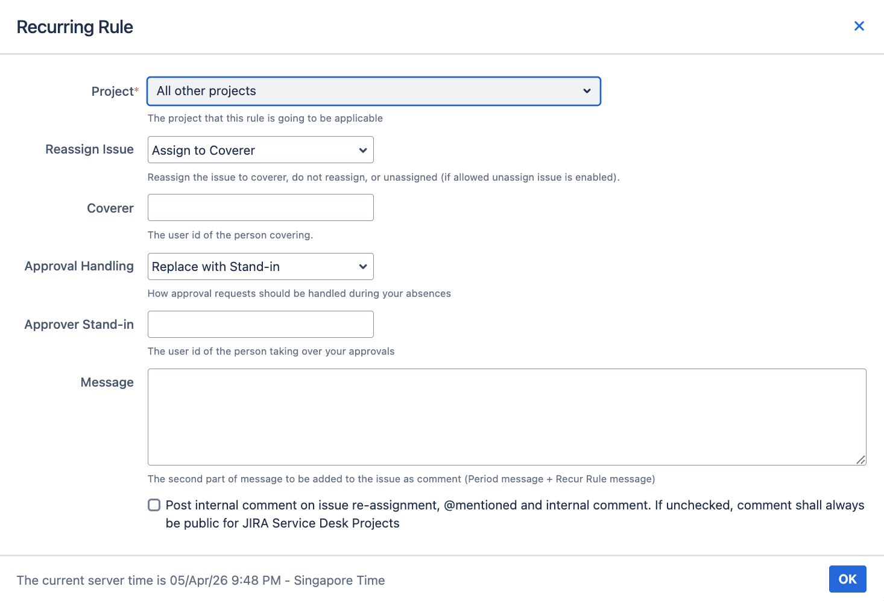Click inside the Coverer user id field
The image size is (884, 601).
coord(260,207)
